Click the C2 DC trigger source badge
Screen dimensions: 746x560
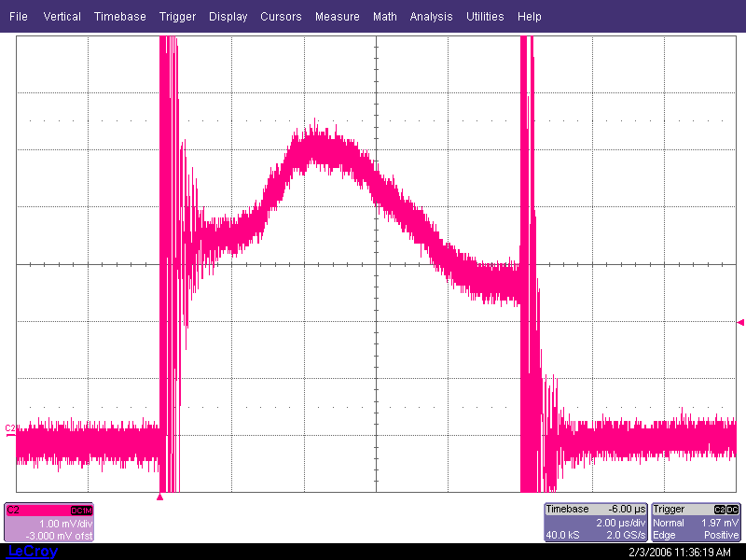coord(726,510)
